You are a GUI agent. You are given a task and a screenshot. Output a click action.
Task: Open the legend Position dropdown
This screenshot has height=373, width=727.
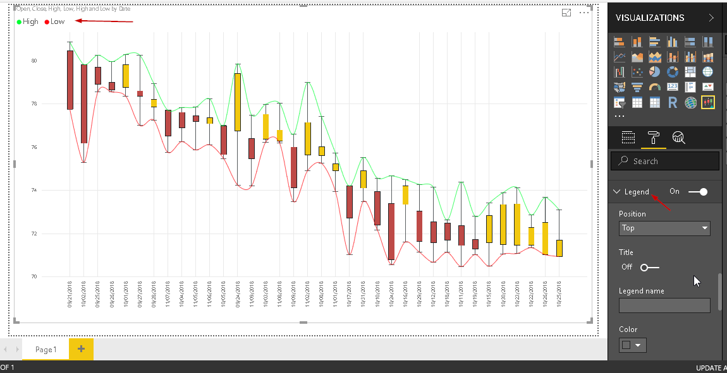click(x=664, y=228)
